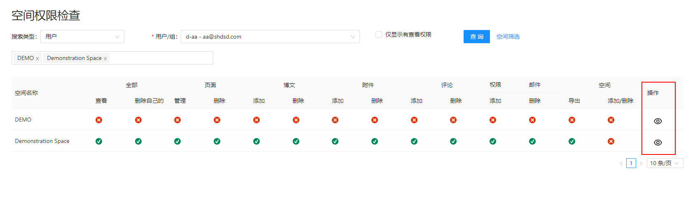Image resolution: width=688 pixels, height=205 pixels.
Task: Enable 仅显示有查看权限 checkbox
Action: 379,35
